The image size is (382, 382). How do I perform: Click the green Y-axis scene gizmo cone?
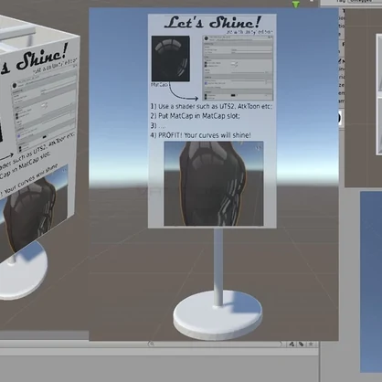pos(296,5)
